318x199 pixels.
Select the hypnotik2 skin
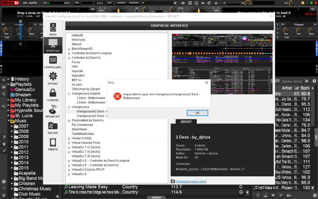click(78, 76)
